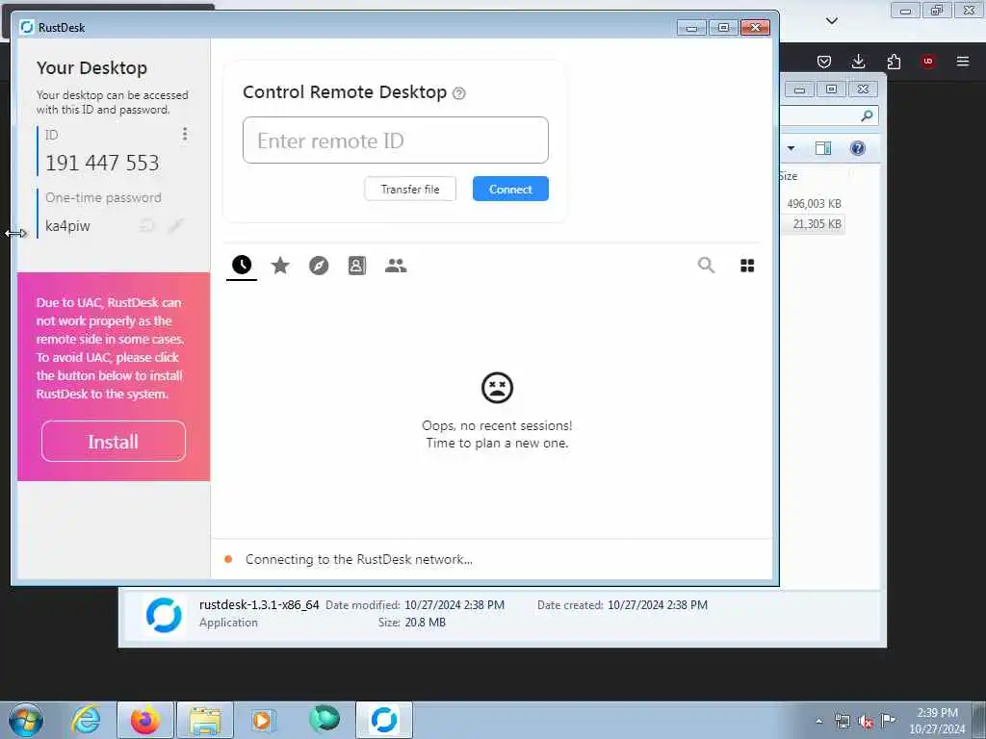Viewport: 986px width, 739px height.
Task: Click the Connecting to the RustDesk network status
Action: point(358,559)
